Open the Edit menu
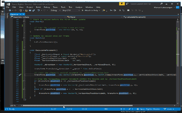Image resolution: width=182 pixels, height=113 pixels. tap(14, 7)
